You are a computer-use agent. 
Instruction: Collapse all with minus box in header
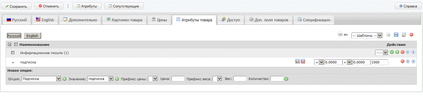[x=16, y=45]
